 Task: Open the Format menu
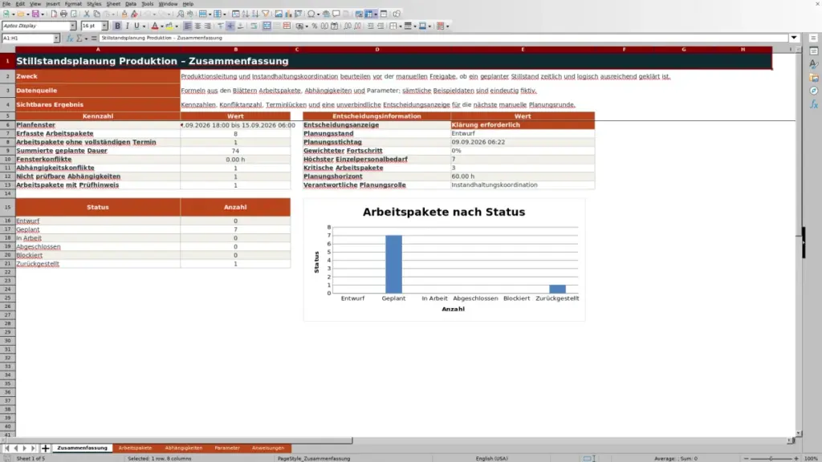pyautogui.click(x=73, y=4)
